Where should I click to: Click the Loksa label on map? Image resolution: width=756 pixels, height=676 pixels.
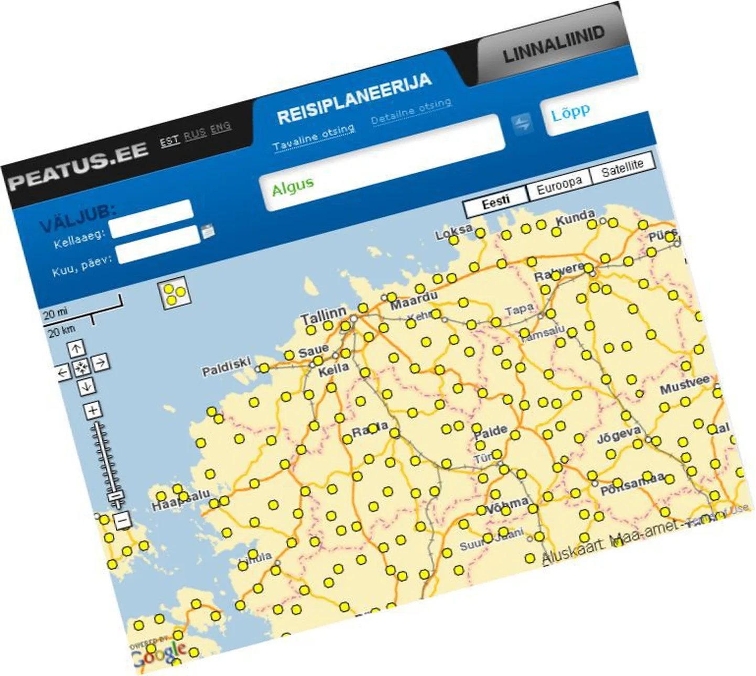pyautogui.click(x=454, y=233)
